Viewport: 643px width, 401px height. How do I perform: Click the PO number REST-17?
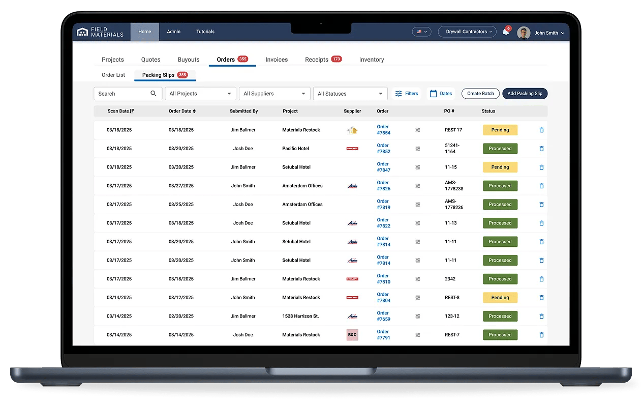453,130
